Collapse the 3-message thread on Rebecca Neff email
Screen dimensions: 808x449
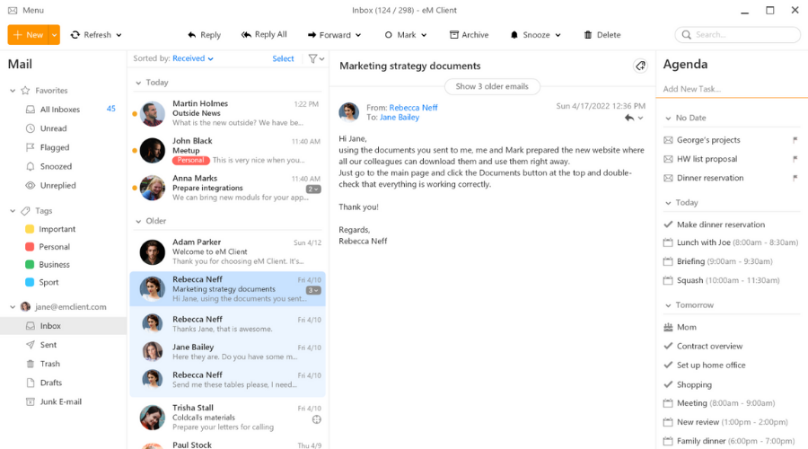pyautogui.click(x=313, y=290)
